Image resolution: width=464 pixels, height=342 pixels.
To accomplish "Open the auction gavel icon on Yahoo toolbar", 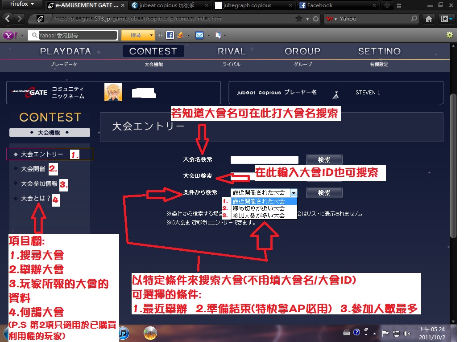I will 180,35.
